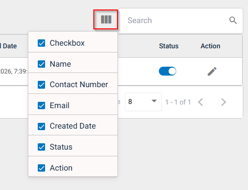
Task: Click the search magnifier icon
Action: tap(233, 20)
